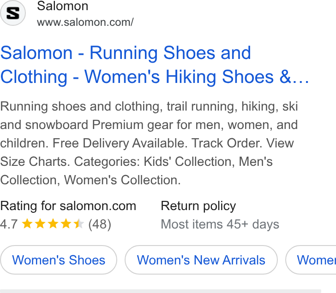Click the Return policy heading
This screenshot has height=293, width=336.
coord(198,206)
